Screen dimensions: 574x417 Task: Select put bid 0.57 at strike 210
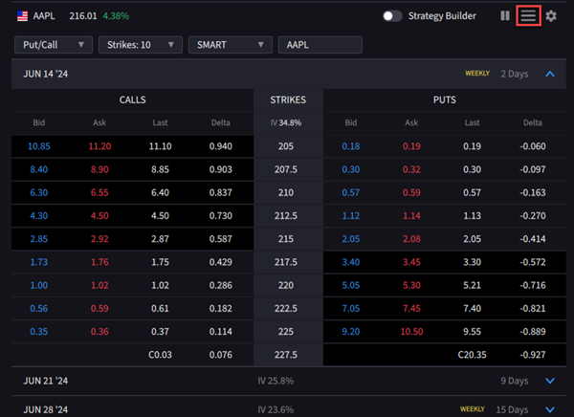[x=351, y=192]
